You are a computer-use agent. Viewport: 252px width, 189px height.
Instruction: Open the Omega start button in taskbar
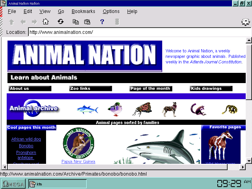pos(13,184)
